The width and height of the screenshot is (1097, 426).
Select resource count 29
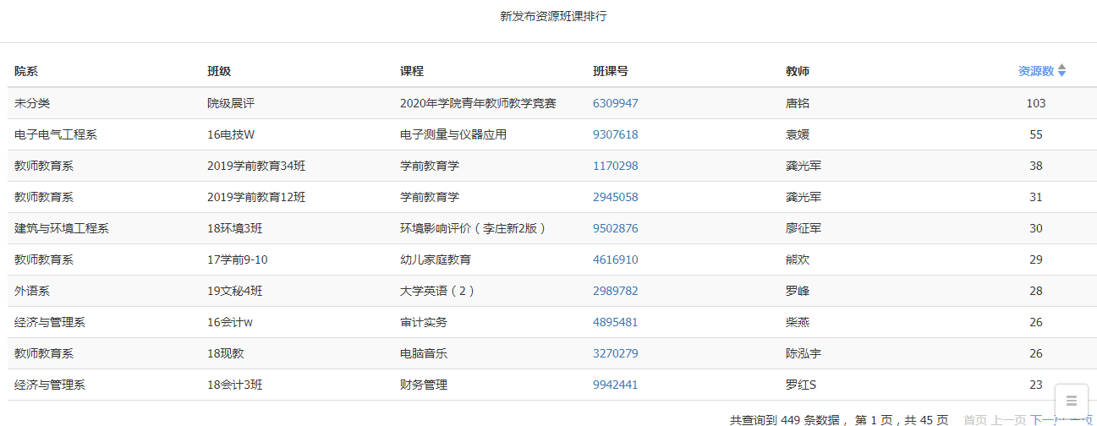point(1036,259)
